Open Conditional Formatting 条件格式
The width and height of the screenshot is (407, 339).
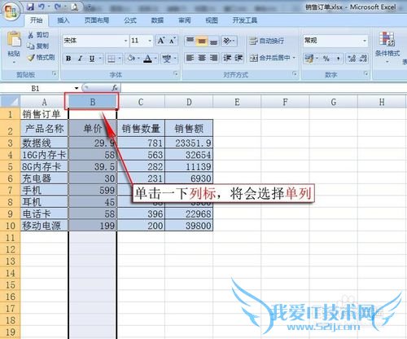click(x=387, y=47)
